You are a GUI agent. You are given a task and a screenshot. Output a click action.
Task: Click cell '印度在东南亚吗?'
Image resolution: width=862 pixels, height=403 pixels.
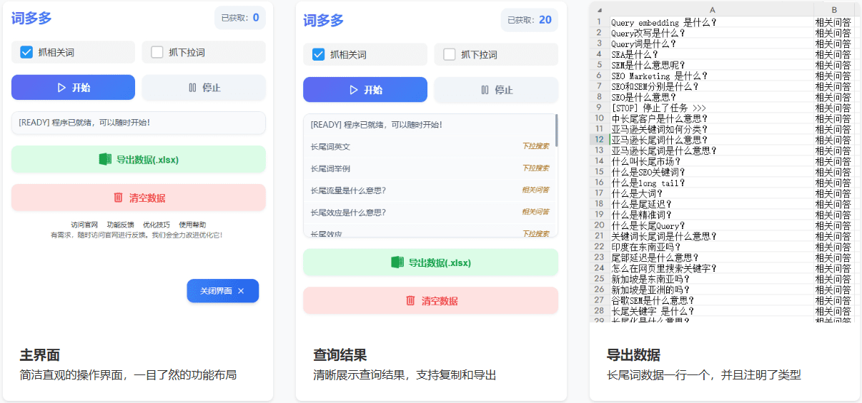tap(712, 247)
